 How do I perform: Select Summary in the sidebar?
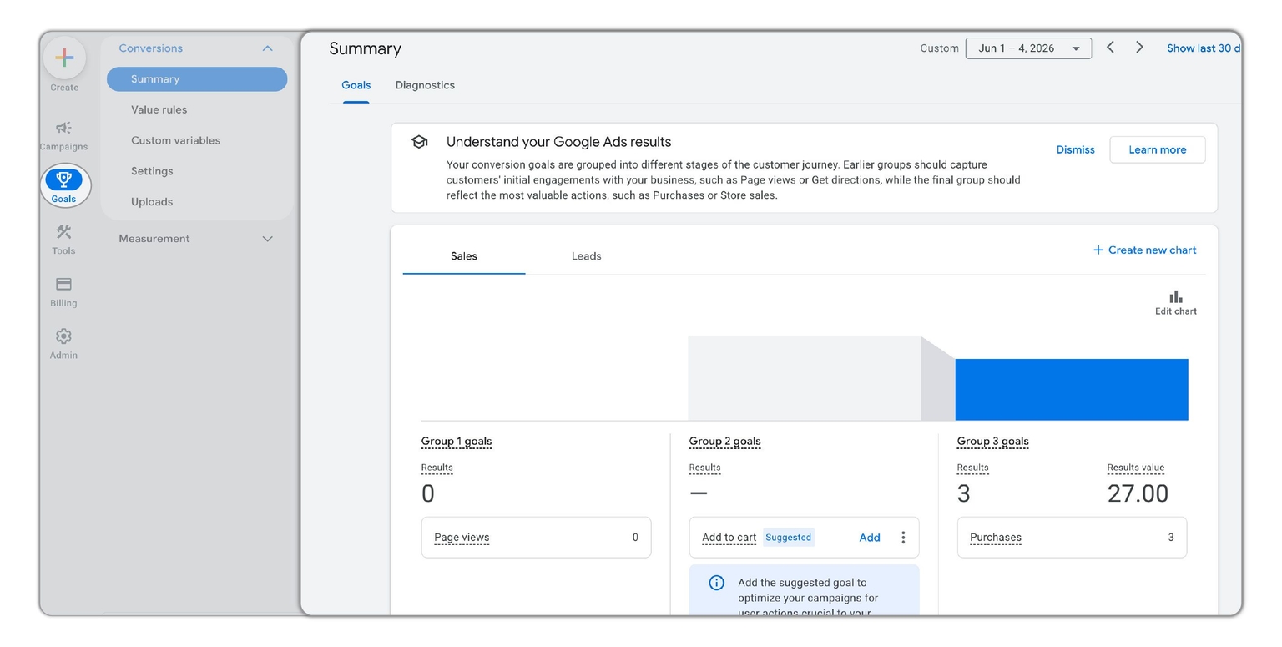(x=197, y=79)
